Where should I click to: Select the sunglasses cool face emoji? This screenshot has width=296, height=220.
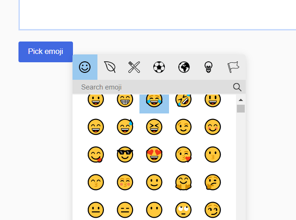125,155
